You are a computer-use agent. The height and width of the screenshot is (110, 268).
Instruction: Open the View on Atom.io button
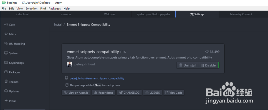tap(76, 93)
